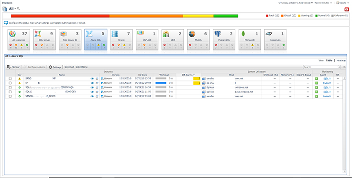Open the Reports dropdown menu

pos(342,3)
